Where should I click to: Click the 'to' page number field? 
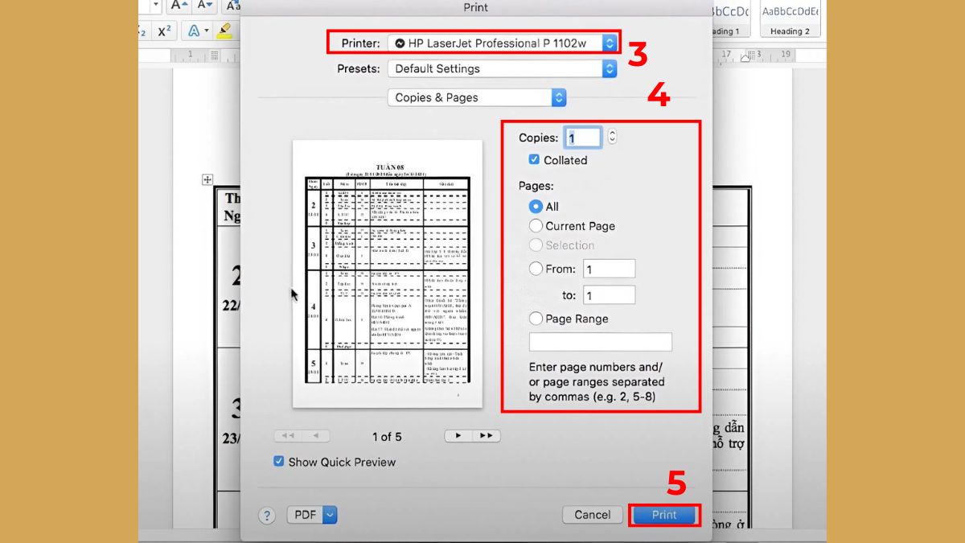[609, 295]
